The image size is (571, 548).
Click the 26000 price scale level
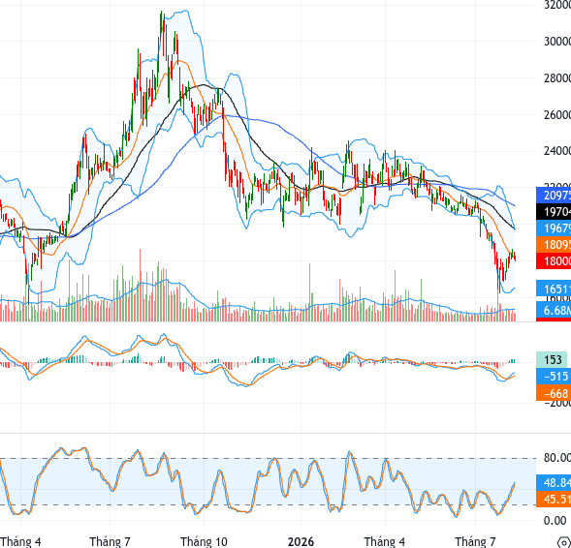(x=557, y=115)
